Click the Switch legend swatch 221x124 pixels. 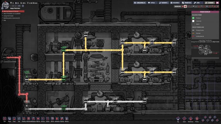pyautogui.click(x=193, y=24)
